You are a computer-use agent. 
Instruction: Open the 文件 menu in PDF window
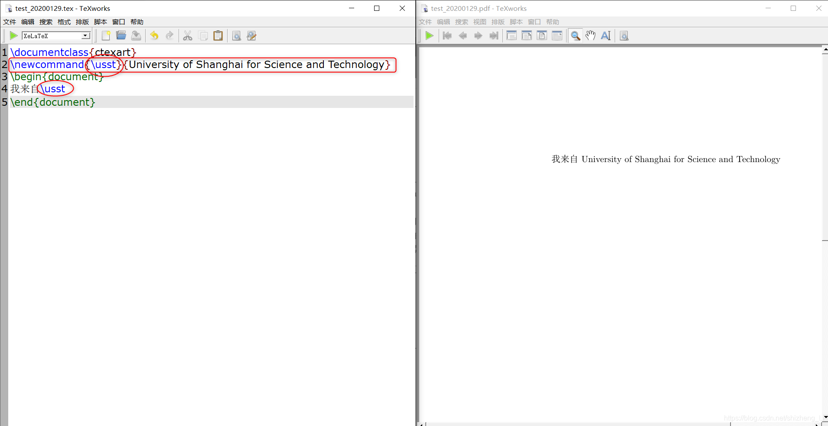click(425, 22)
